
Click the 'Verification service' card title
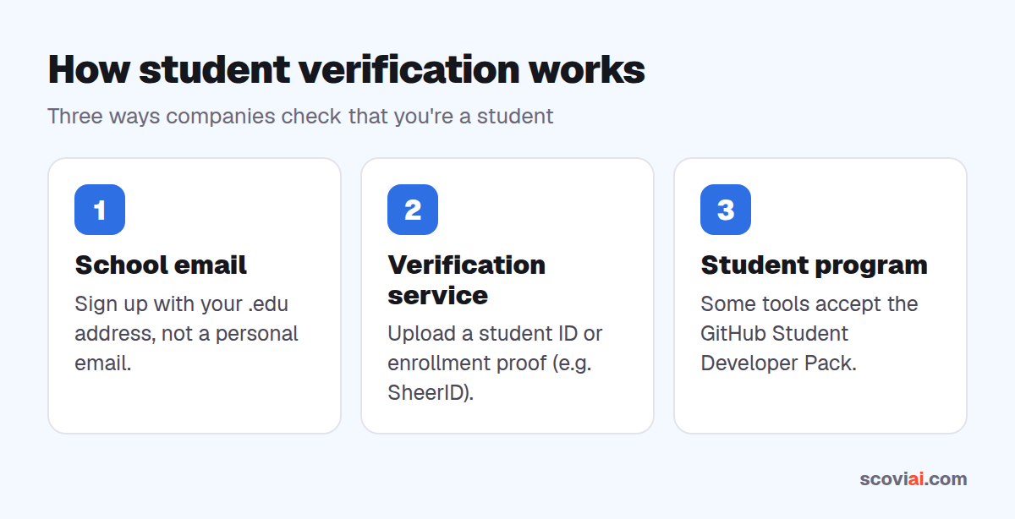[x=467, y=280]
